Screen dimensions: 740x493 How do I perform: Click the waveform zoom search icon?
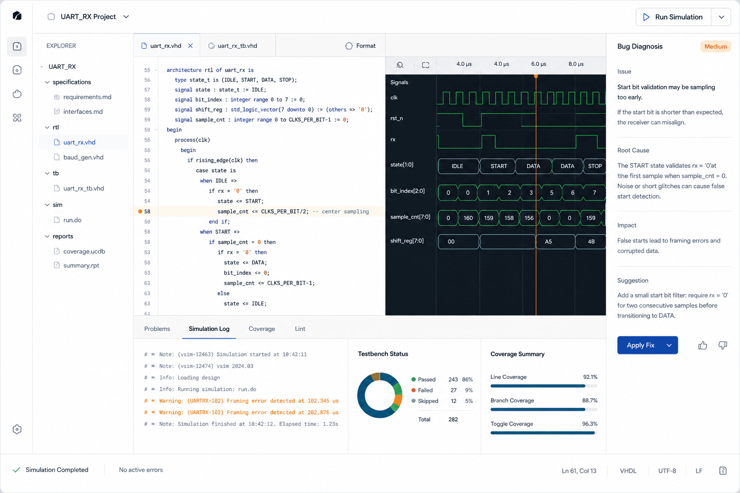click(x=400, y=65)
